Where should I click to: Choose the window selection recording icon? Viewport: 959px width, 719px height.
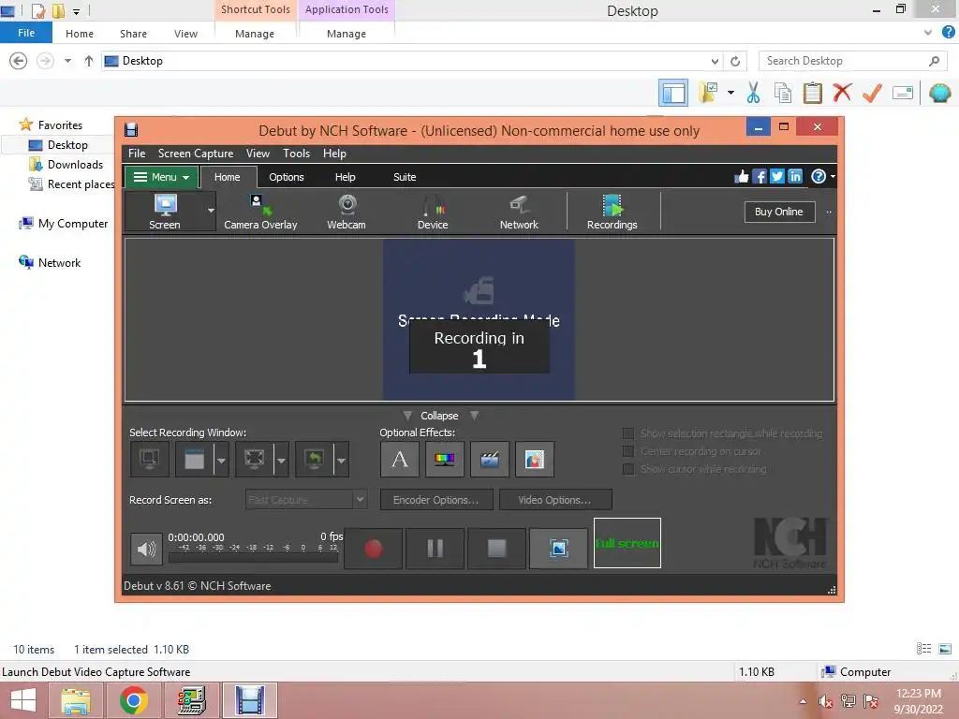[x=195, y=459]
